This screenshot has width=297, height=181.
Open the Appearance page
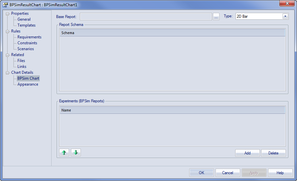[x=28, y=84]
